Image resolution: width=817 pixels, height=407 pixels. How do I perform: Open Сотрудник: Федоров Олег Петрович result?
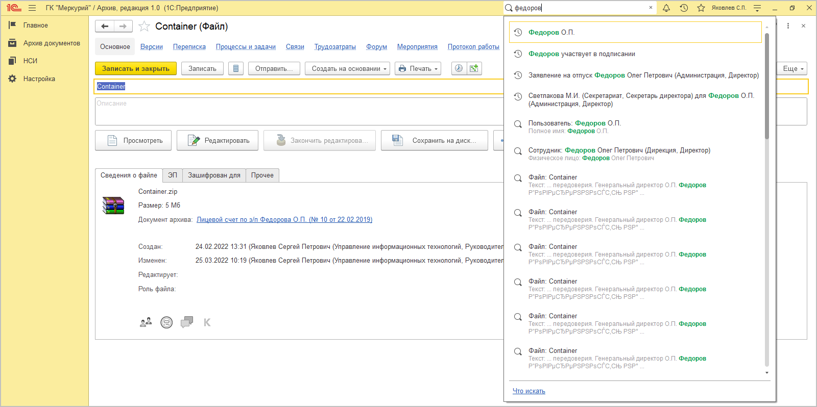pyautogui.click(x=635, y=154)
